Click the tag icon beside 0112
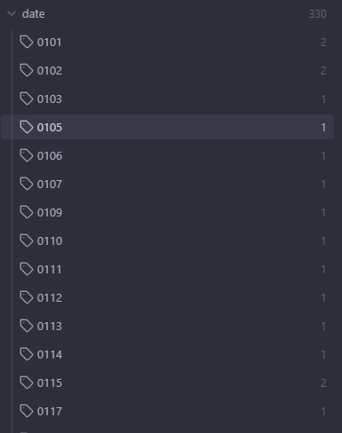Image resolution: width=342 pixels, height=433 pixels. click(27, 297)
